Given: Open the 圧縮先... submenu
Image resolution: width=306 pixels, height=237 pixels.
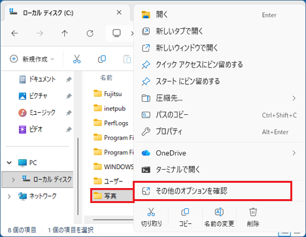Looking at the screenshot, I should click(219, 98).
